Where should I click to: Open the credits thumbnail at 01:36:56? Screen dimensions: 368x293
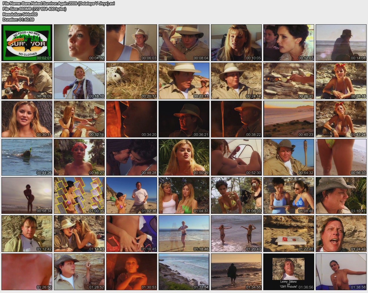[289, 272]
